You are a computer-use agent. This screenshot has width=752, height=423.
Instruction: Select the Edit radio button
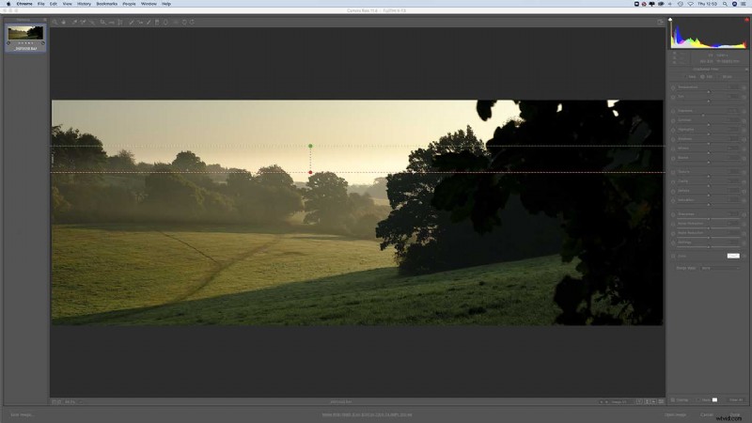702,77
